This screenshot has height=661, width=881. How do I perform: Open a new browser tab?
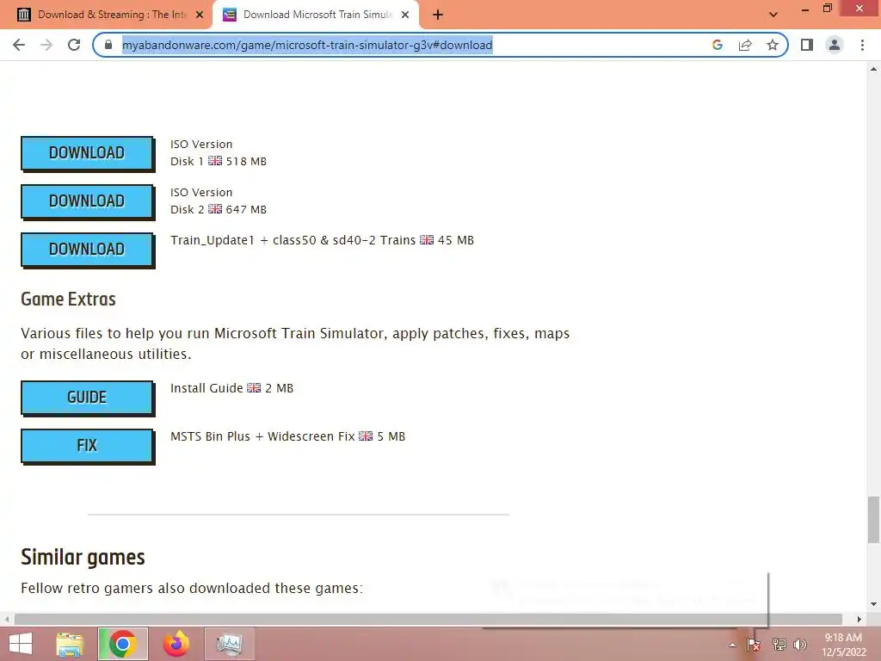click(x=438, y=15)
